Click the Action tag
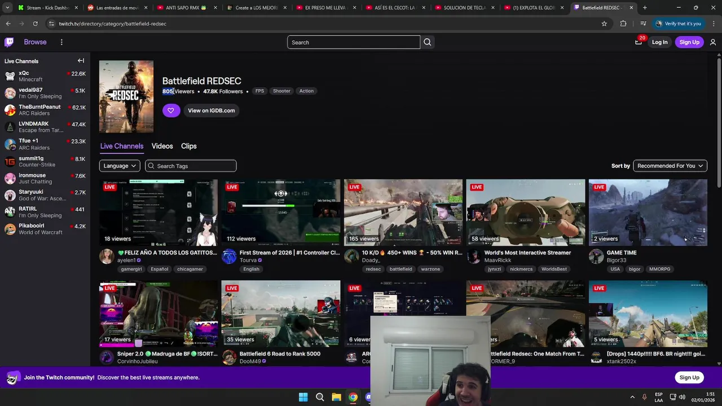This screenshot has height=406, width=722. click(x=306, y=91)
